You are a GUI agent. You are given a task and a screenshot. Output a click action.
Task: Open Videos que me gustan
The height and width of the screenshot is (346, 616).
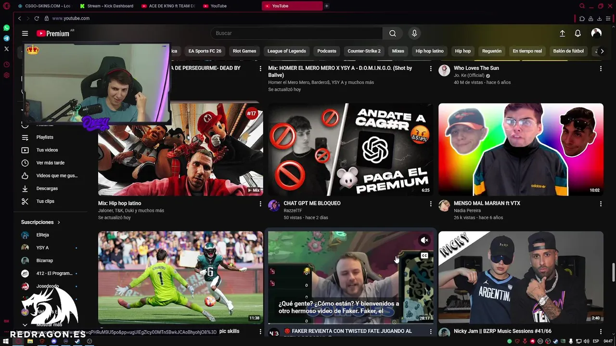[x=57, y=176]
